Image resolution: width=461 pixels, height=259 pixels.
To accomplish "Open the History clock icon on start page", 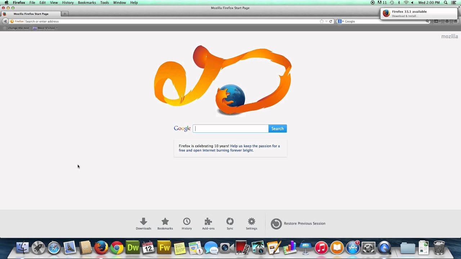I will click(x=187, y=224).
